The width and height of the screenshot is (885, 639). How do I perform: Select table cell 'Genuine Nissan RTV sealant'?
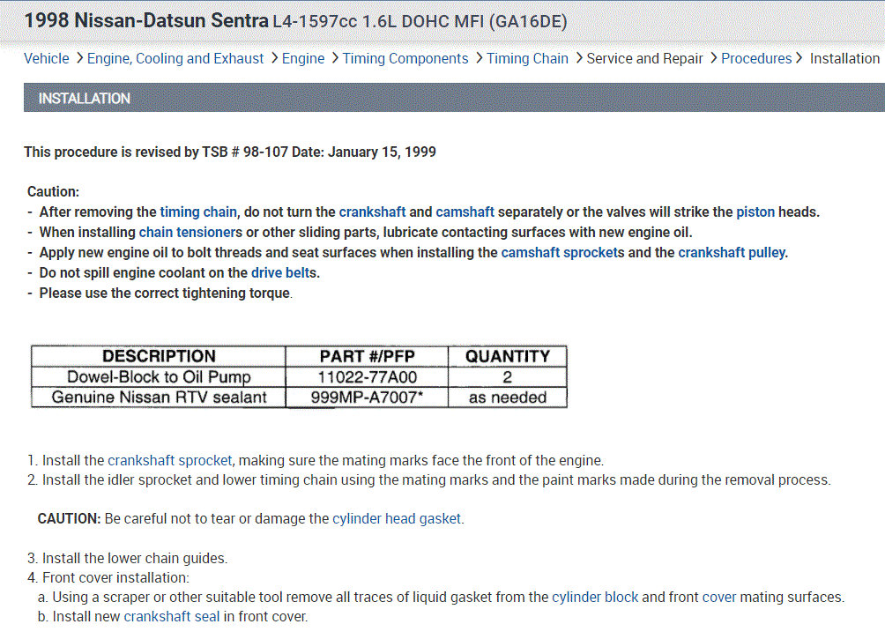click(159, 398)
